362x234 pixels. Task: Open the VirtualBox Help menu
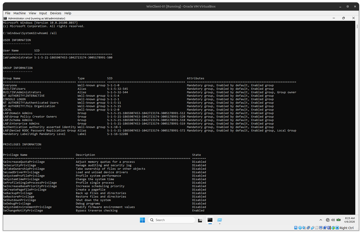pyautogui.click(x=68, y=13)
